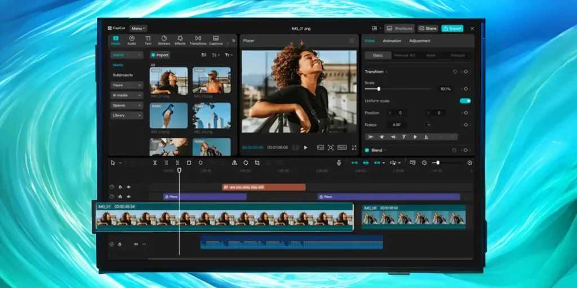Open the selection tool dropdown arrow
Screen dimensions: 577x288
121,163
